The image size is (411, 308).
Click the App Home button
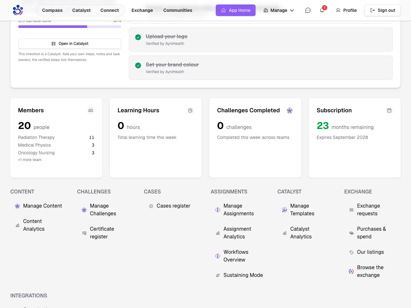236,10
